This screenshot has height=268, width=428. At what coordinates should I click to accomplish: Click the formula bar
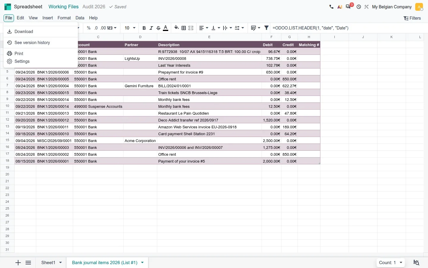pos(348,28)
